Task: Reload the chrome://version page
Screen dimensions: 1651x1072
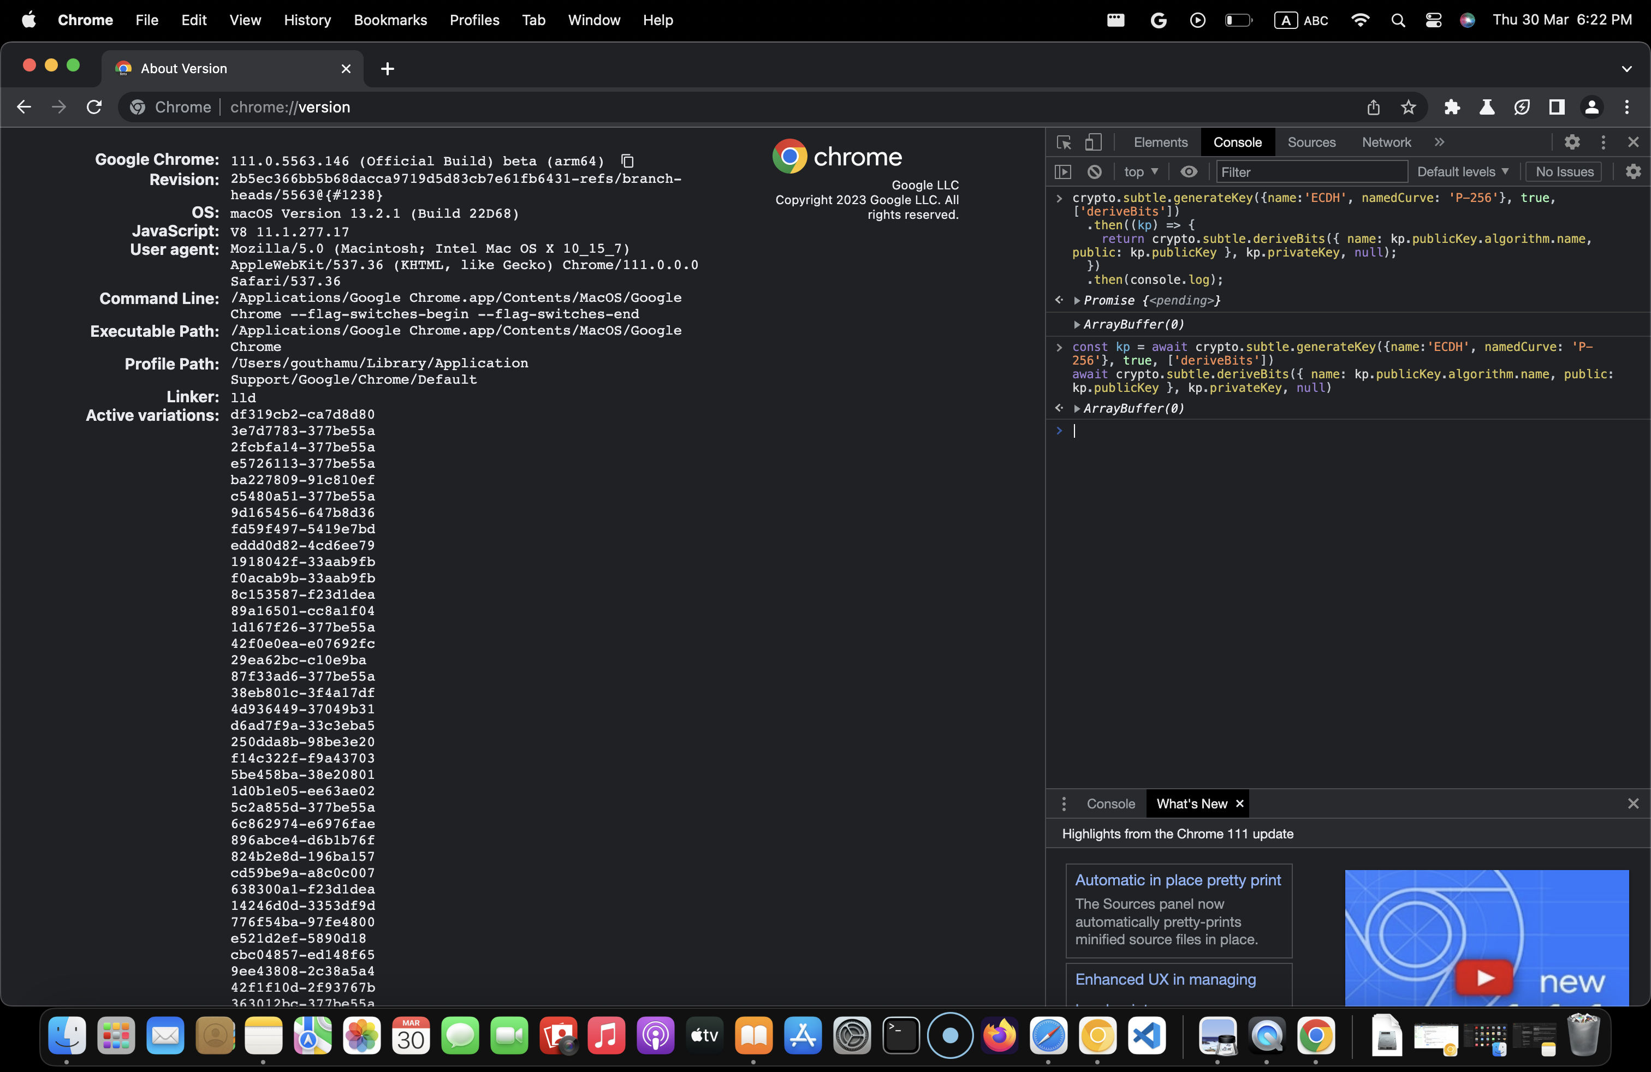Action: coord(94,107)
